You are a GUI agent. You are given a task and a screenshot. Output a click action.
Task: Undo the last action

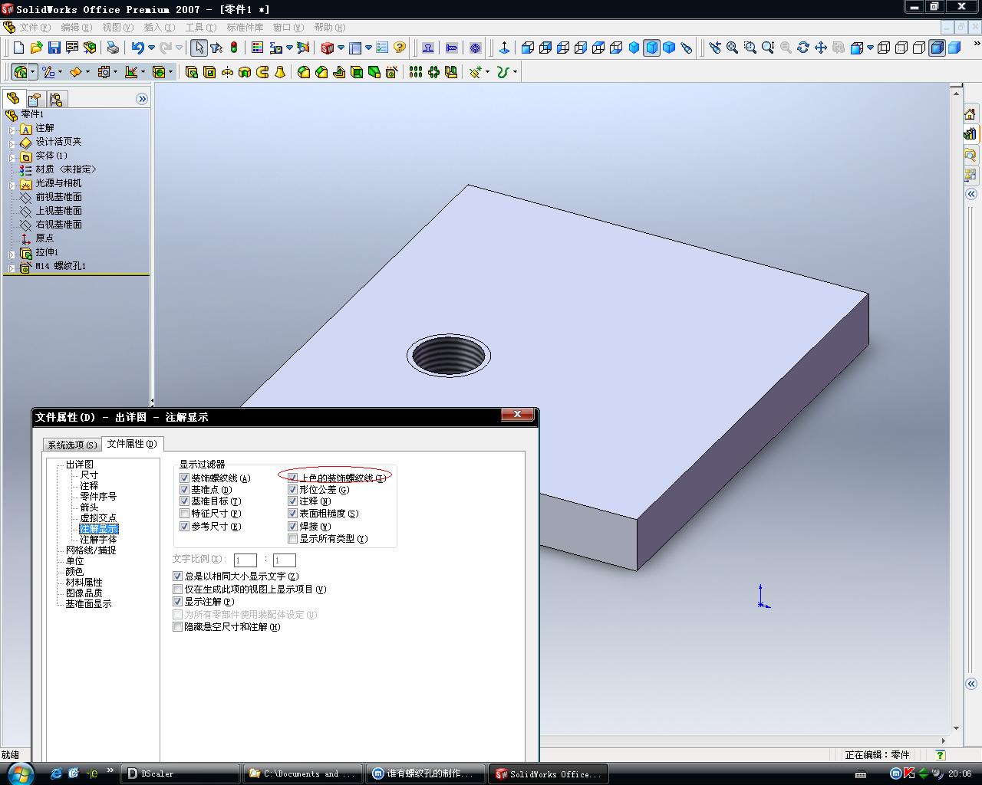coord(137,48)
